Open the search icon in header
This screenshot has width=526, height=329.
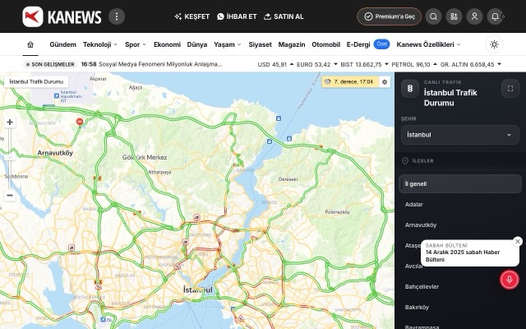(x=433, y=16)
